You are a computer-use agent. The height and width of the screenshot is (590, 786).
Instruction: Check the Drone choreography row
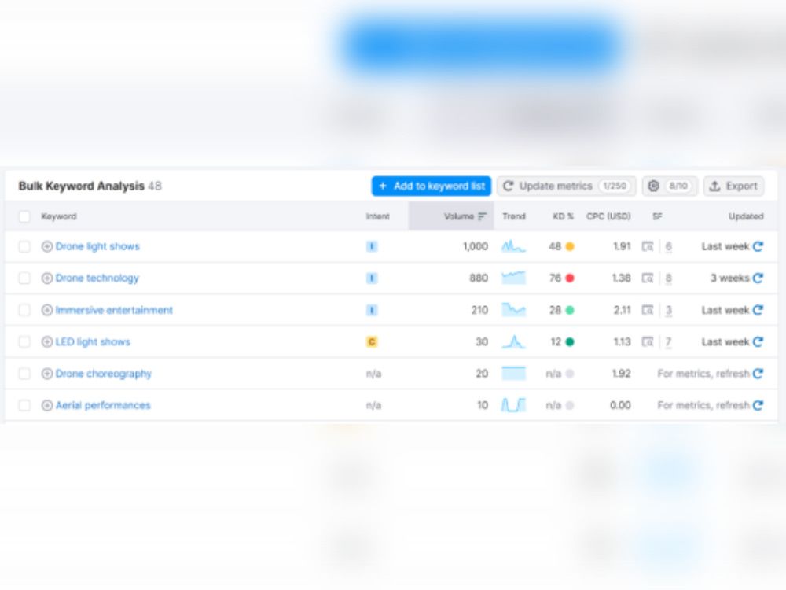pyautogui.click(x=24, y=374)
